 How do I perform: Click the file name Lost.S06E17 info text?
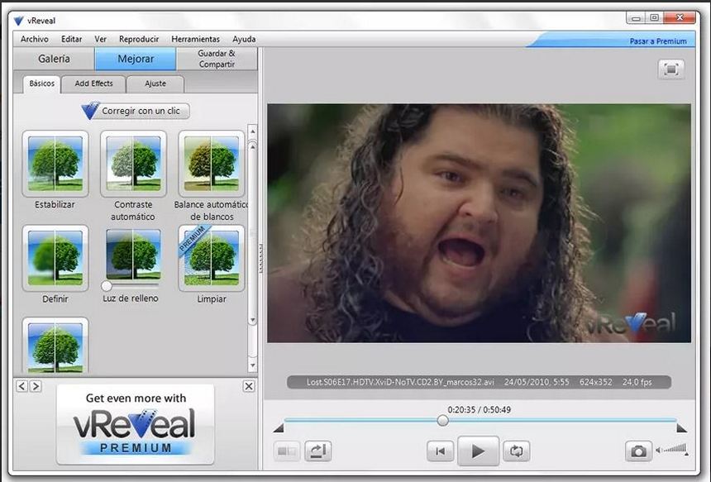(400, 382)
